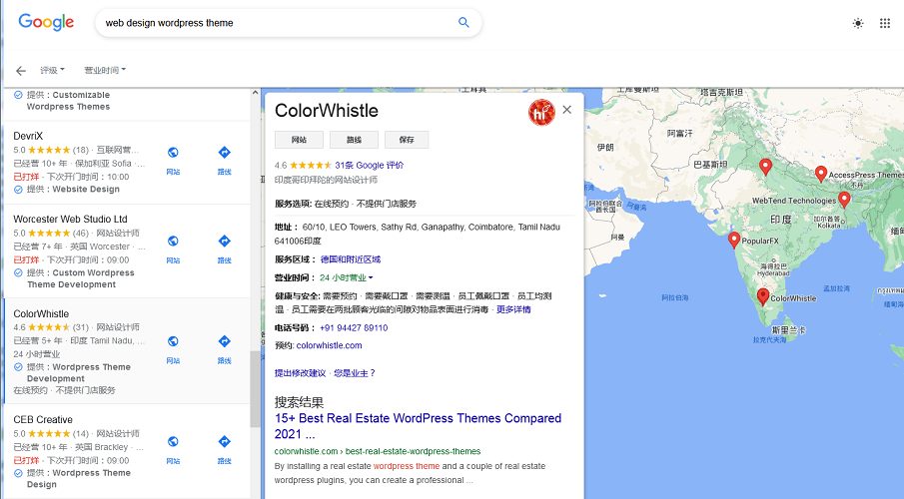904x499 pixels.
Task: Click the WebTend Technologies map pin
Action: click(844, 200)
